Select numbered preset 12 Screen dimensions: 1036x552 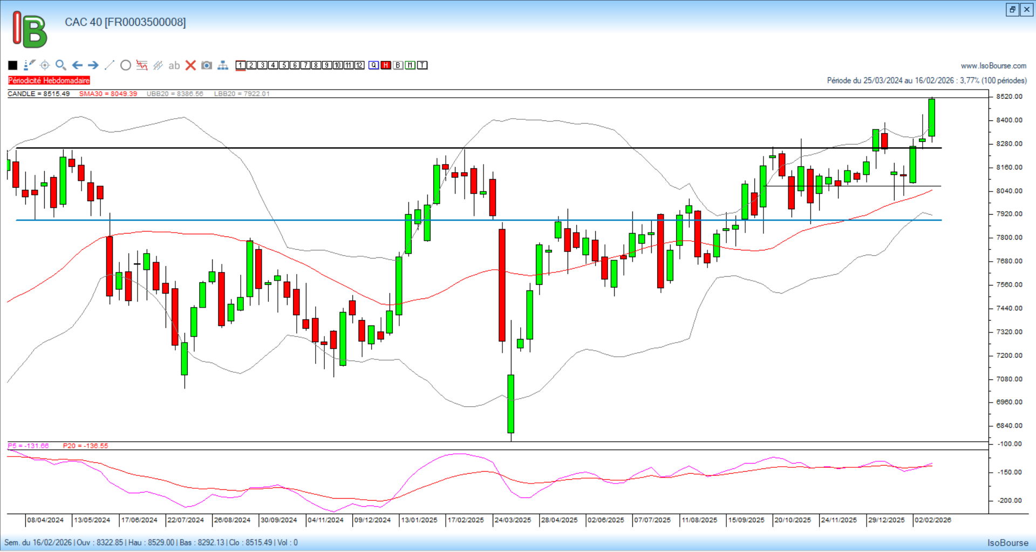(x=359, y=65)
